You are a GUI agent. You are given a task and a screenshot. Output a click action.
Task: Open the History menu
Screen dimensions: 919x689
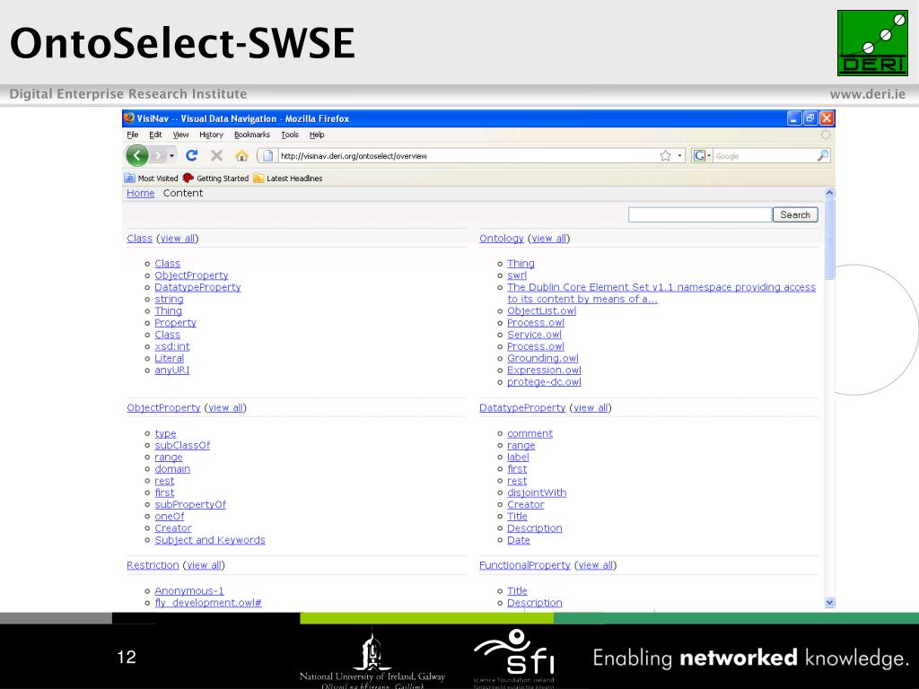pos(211,135)
